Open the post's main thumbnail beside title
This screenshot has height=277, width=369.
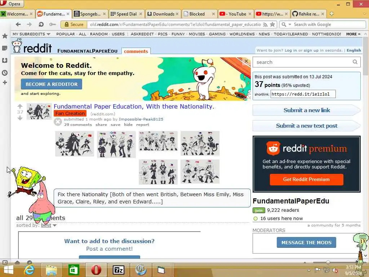[39, 111]
